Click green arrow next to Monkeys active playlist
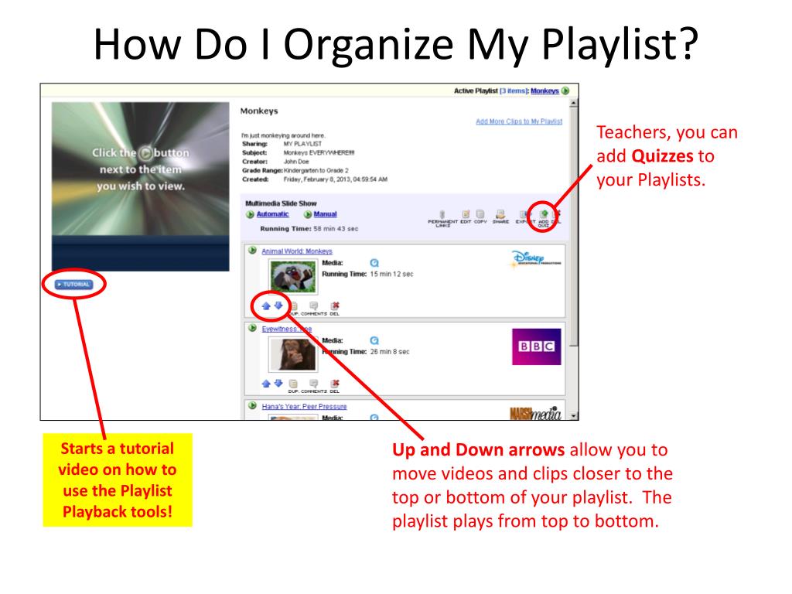Image resolution: width=792 pixels, height=594 pixels. click(x=565, y=91)
